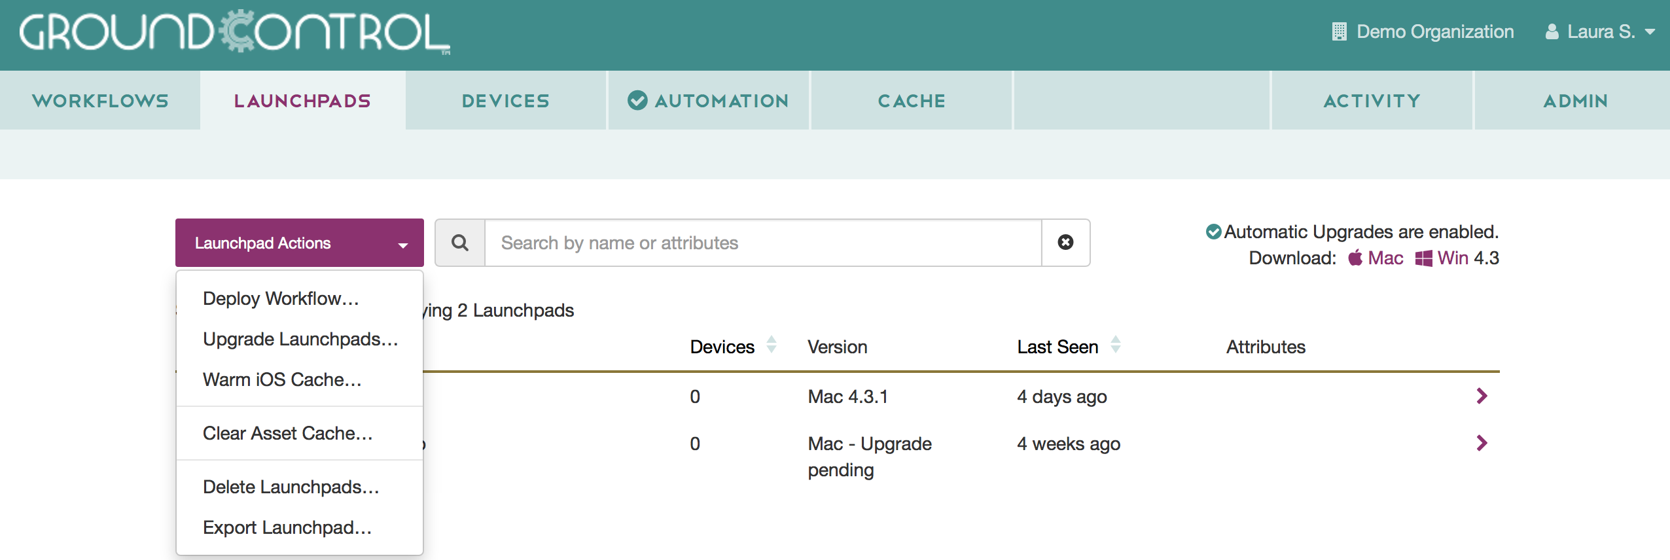Screen dimensions: 1670x560
Task: Open the Mac 4.3.1 launchpad row chevron
Action: coord(1482,396)
